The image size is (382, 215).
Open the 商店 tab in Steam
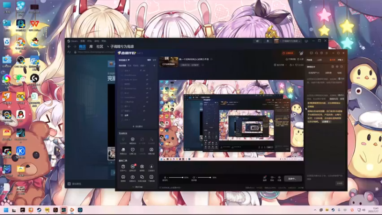click(82, 46)
